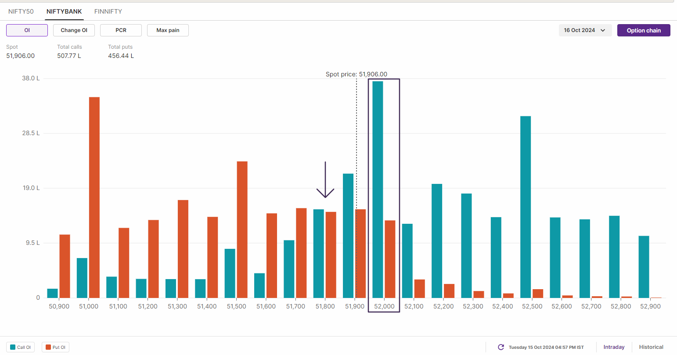
Task: Click the 9.5 L y-axis label
Action: point(32,243)
